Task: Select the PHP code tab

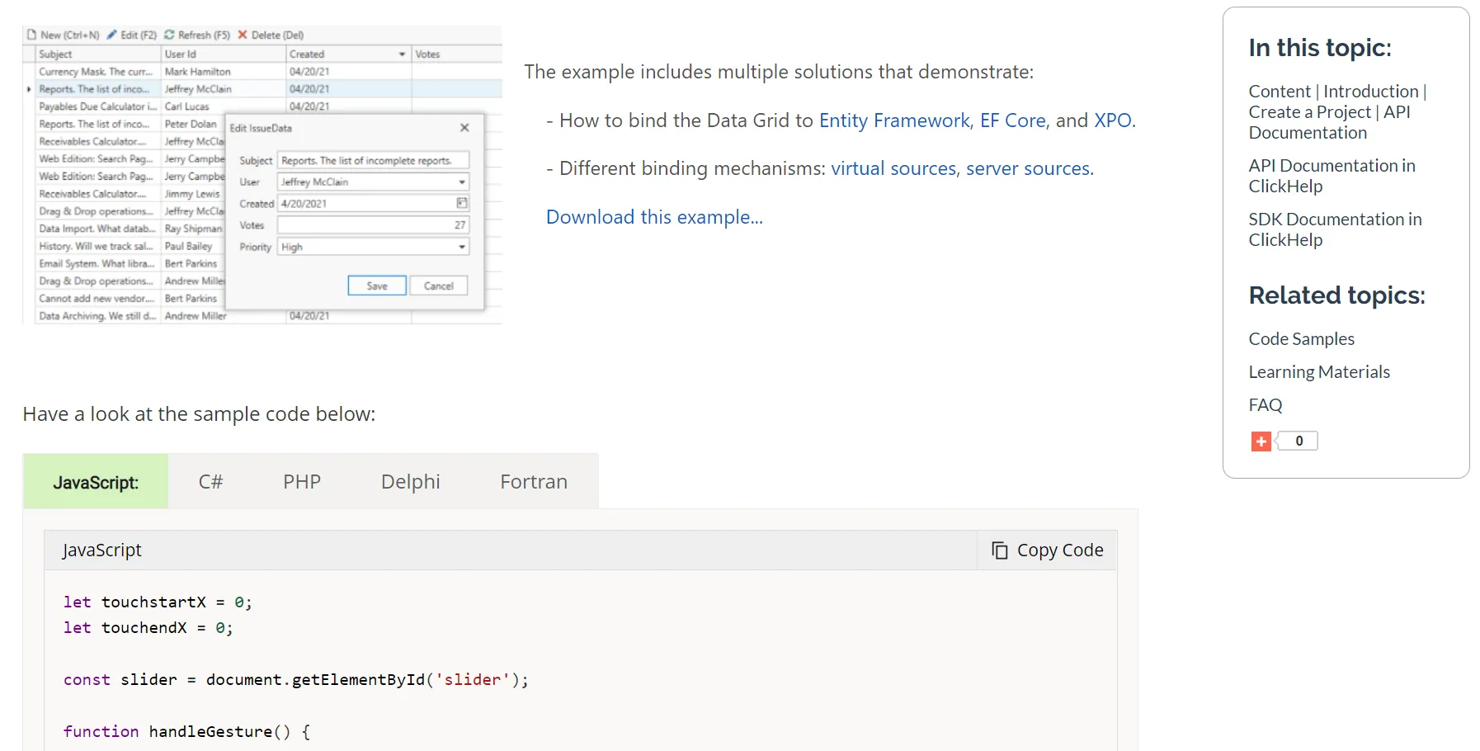Action: tap(301, 482)
